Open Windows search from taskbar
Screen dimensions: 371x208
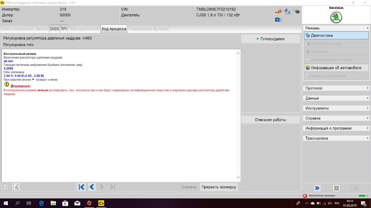coord(17,203)
